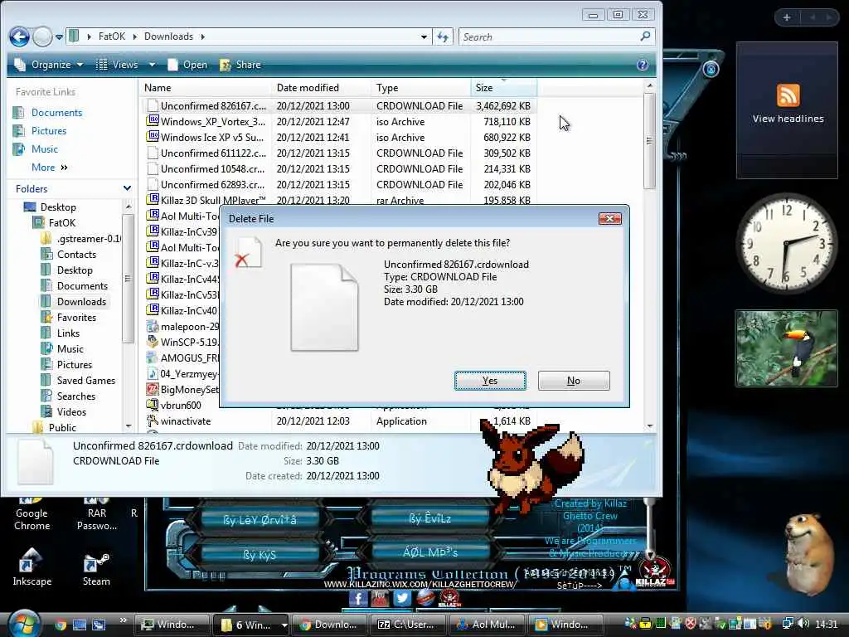Click Facebook icon in Killaz window

[x=358, y=598]
